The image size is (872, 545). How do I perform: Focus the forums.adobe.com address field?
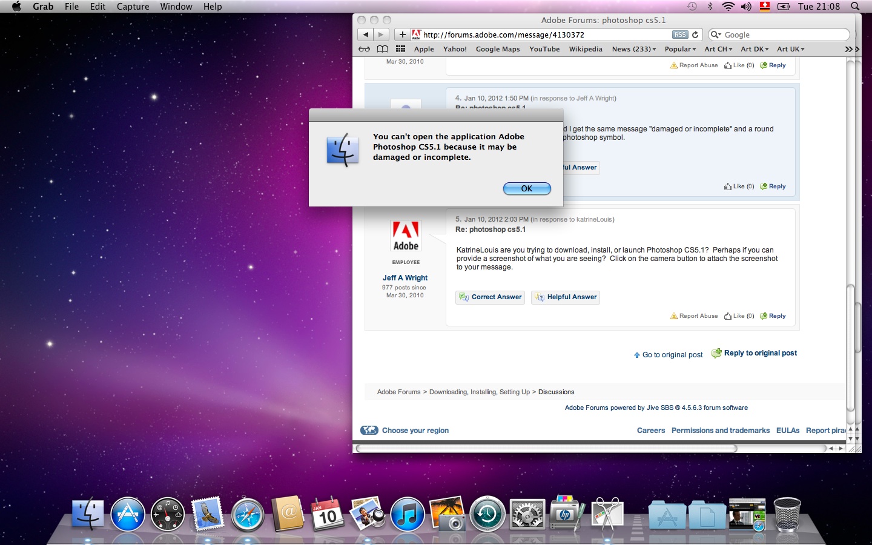545,35
